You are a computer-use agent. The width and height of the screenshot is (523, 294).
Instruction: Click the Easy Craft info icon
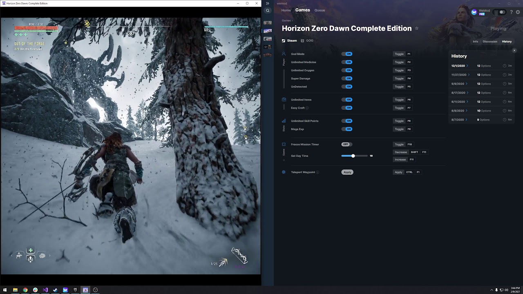(x=307, y=108)
